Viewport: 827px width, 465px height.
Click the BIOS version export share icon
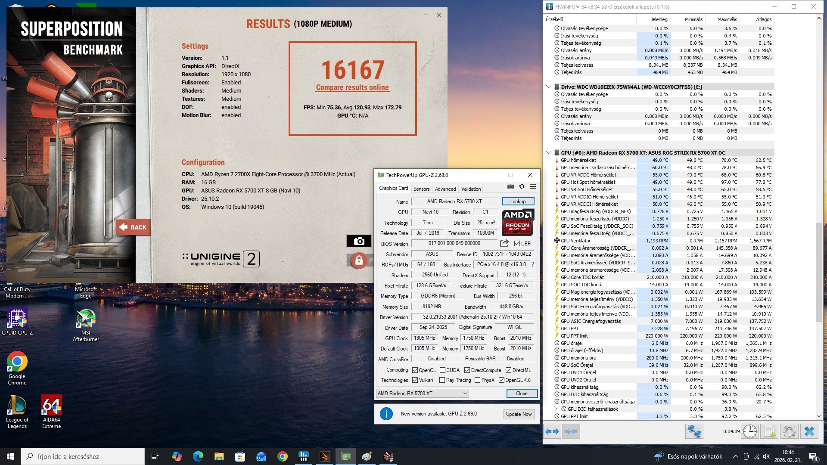tap(504, 243)
